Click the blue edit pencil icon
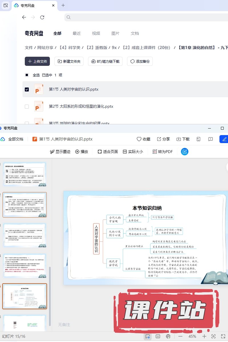Image resolution: width=228 pixels, height=342 pixels. click(224, 139)
